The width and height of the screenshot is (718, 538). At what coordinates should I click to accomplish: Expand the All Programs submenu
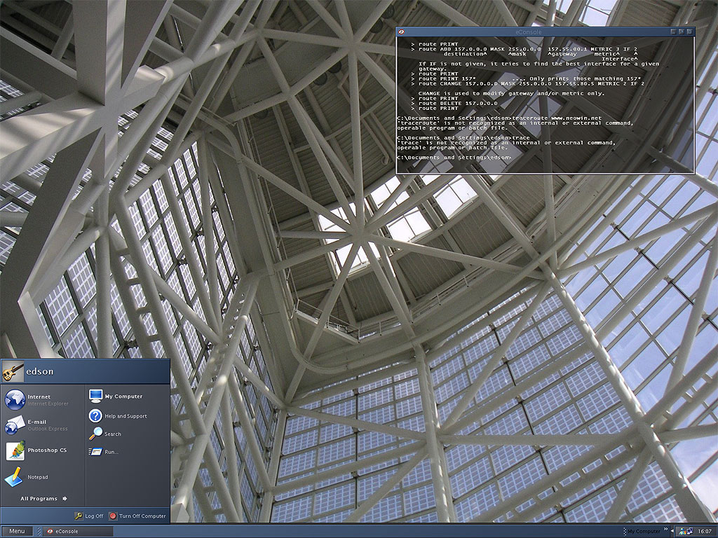(43, 499)
